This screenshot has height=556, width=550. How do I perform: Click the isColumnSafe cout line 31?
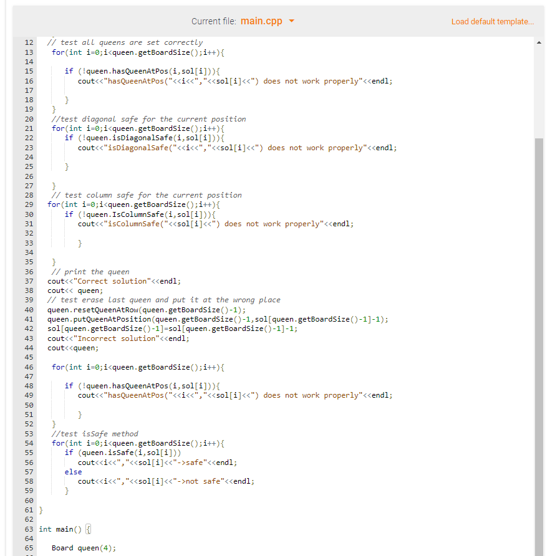[x=216, y=224]
